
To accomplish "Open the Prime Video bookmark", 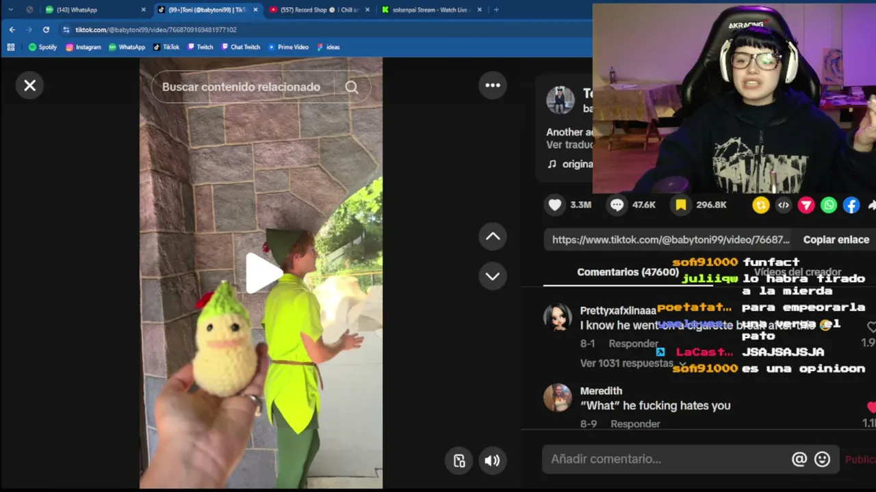I will 288,47.
